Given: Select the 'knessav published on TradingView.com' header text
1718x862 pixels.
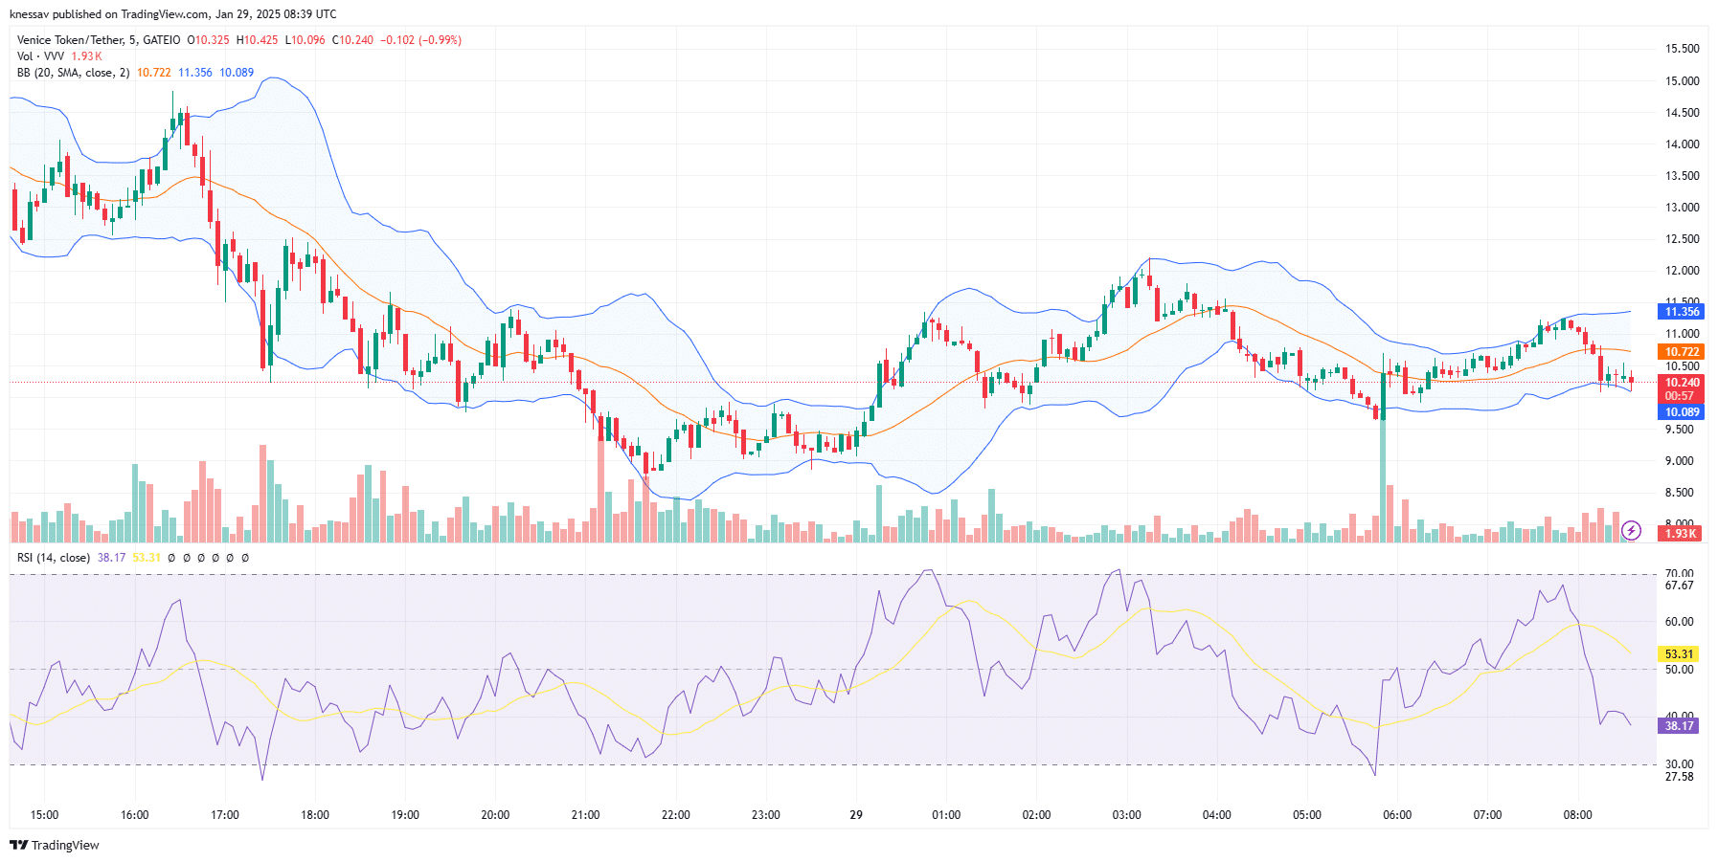Looking at the screenshot, I should [109, 14].
